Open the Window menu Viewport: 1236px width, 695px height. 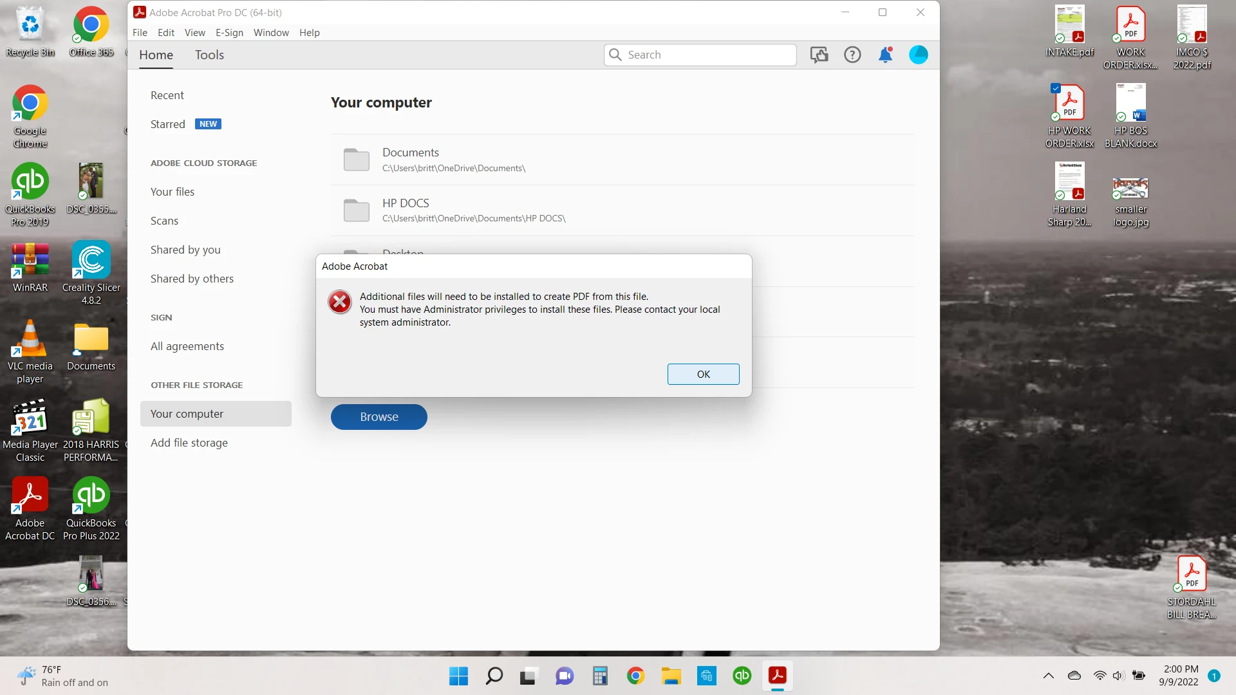coord(271,32)
